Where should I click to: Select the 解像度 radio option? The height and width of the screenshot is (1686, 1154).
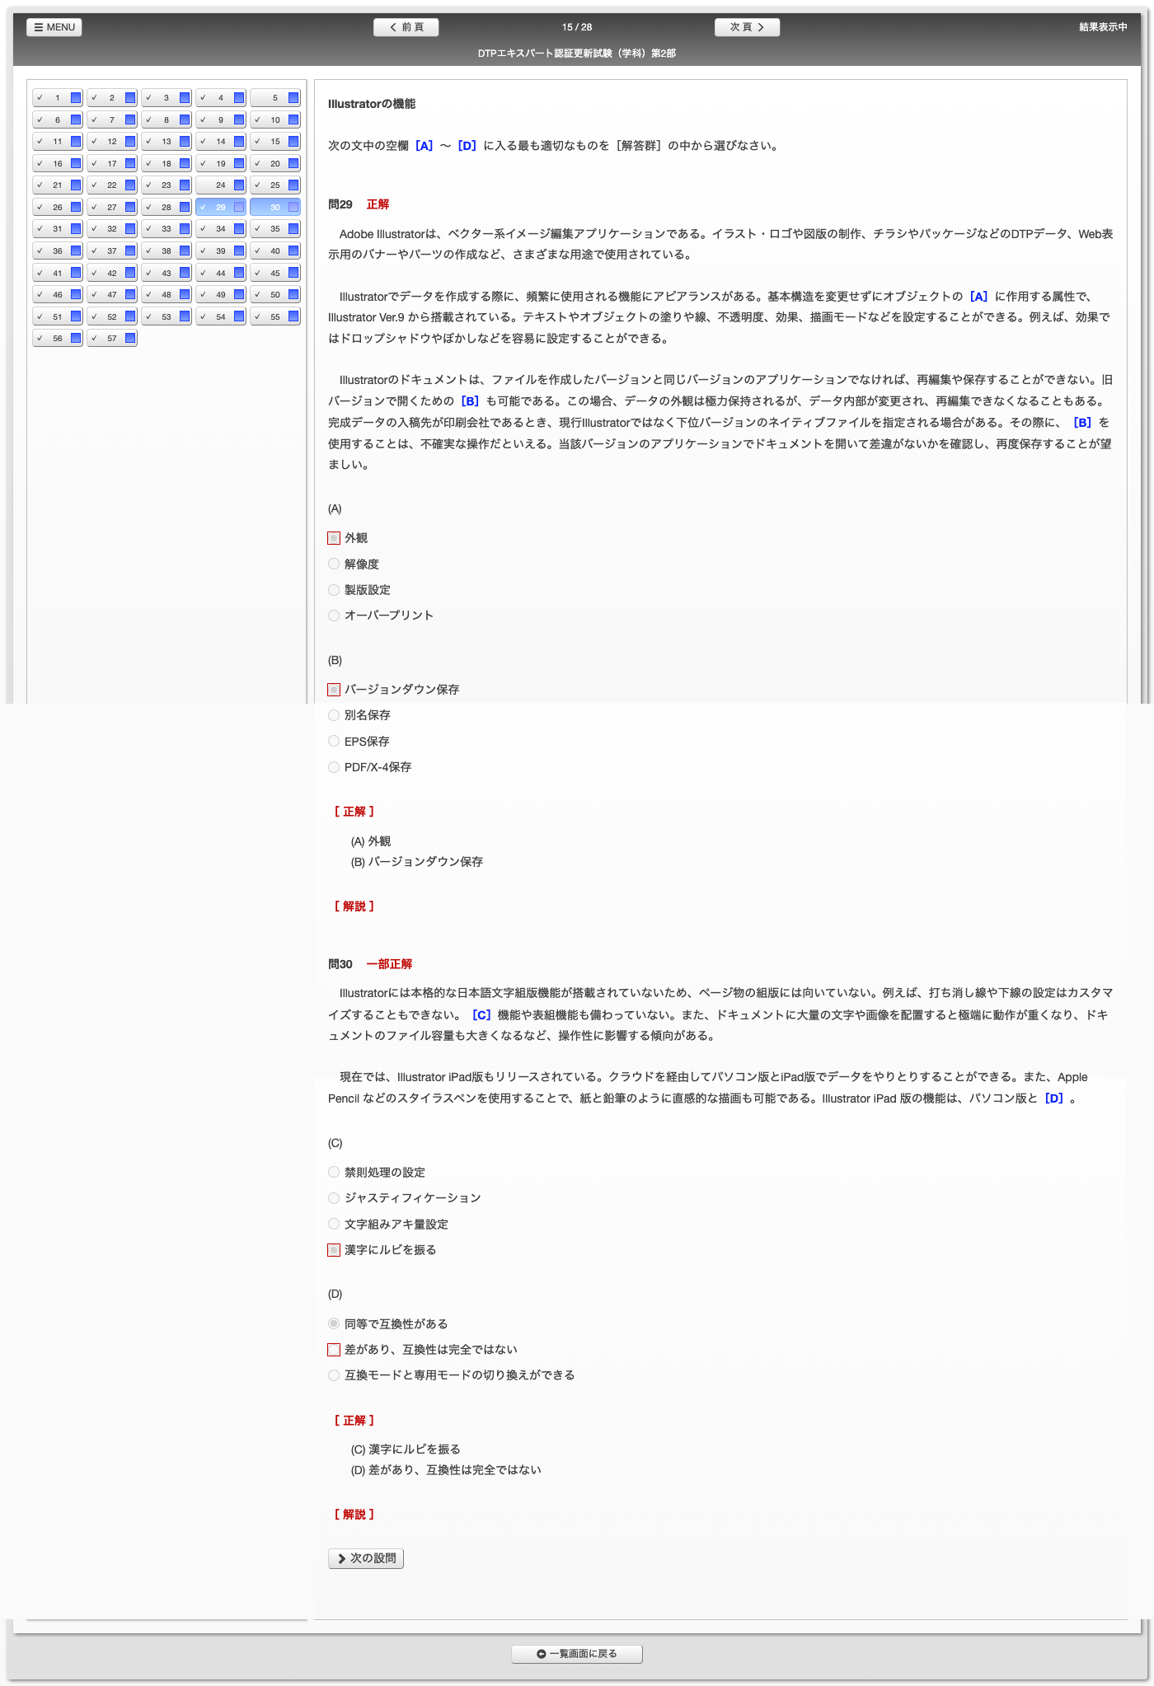[334, 564]
